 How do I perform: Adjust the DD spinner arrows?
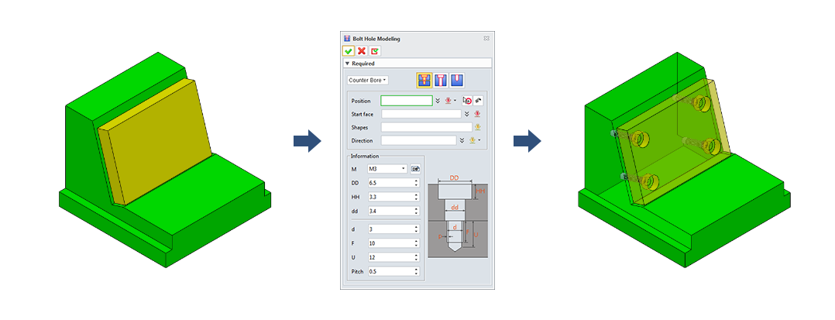417,183
